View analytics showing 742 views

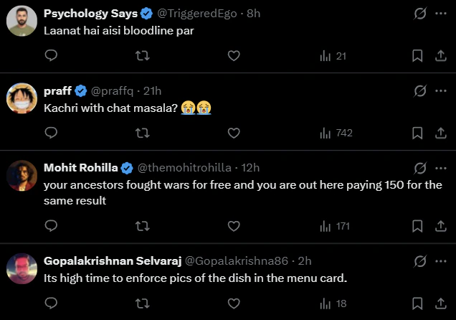coord(336,133)
